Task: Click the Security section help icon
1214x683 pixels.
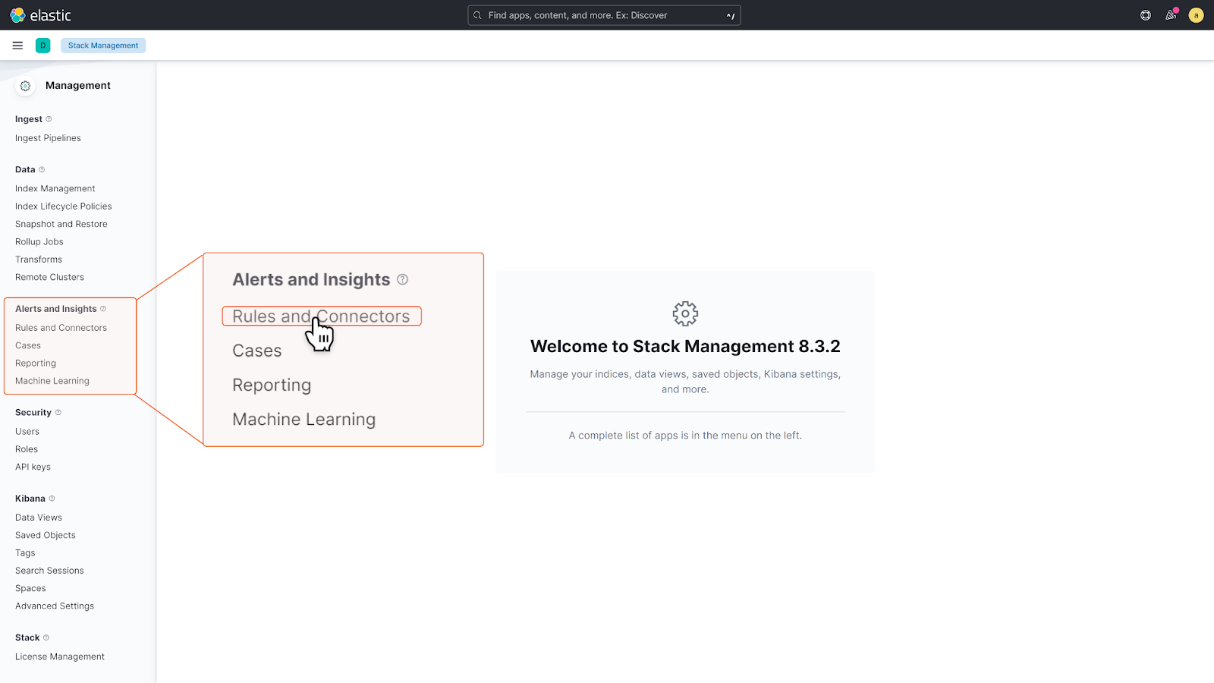Action: point(58,413)
